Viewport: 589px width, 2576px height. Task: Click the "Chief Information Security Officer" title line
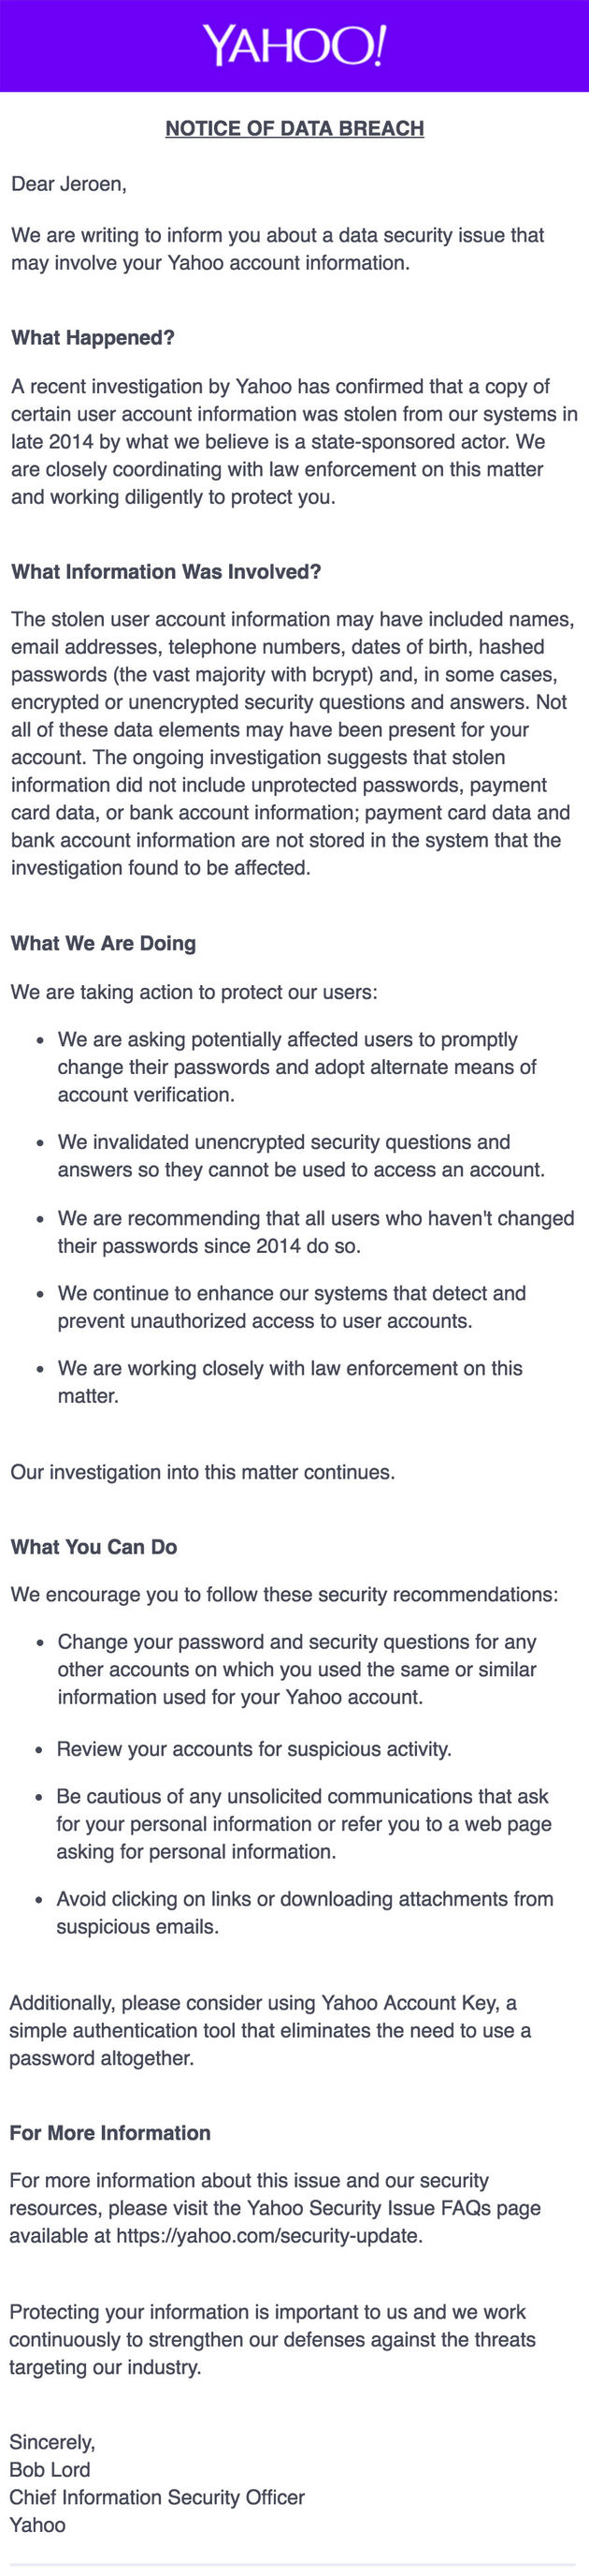[x=157, y=2496]
